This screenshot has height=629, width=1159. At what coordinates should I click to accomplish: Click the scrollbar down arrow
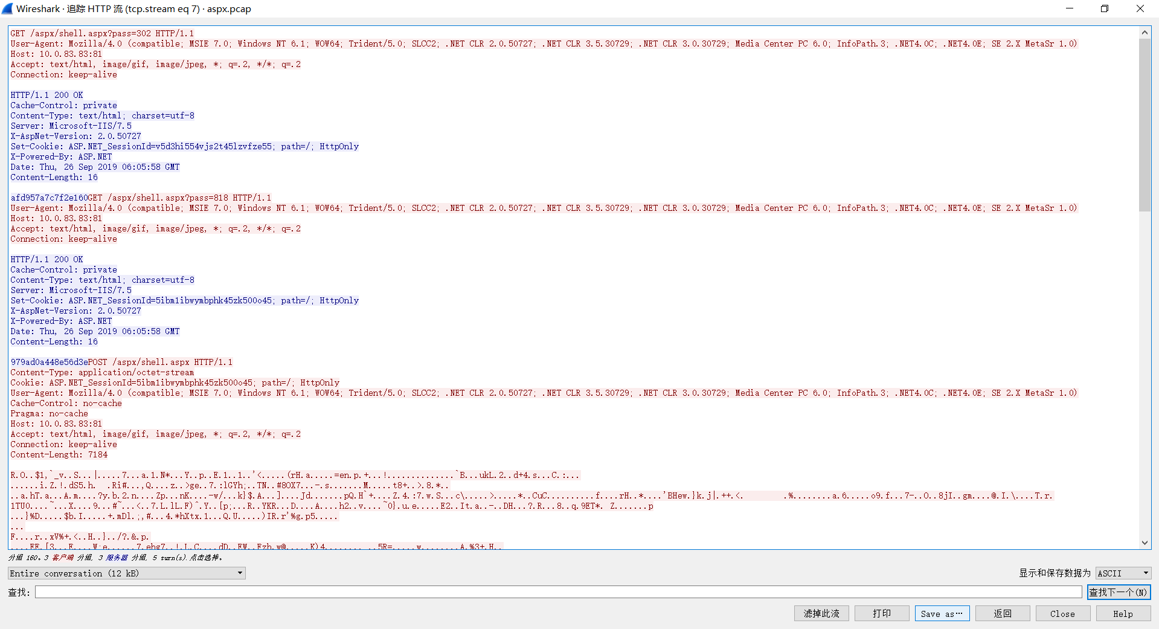coord(1145,543)
